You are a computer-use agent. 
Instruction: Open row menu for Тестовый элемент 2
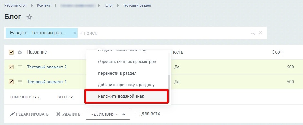(x=20, y=67)
